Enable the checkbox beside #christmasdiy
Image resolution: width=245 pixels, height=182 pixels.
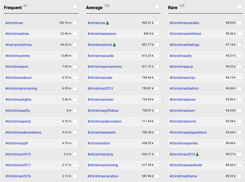pyautogui.click(x=239, y=56)
